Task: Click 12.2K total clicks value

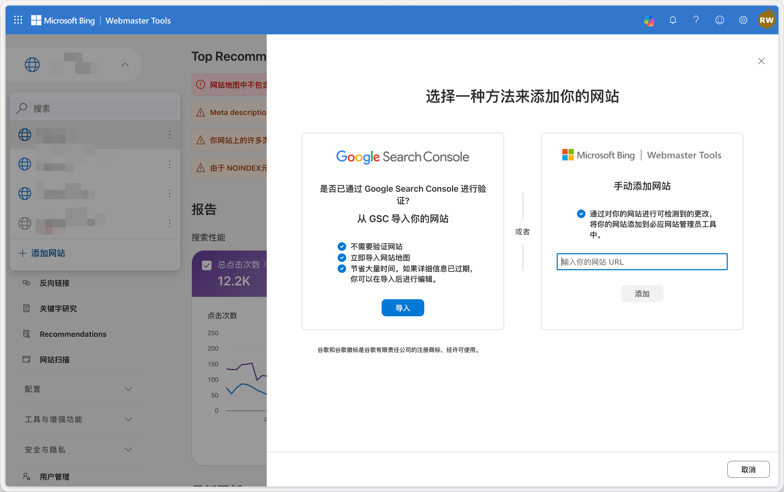Action: 234,281
